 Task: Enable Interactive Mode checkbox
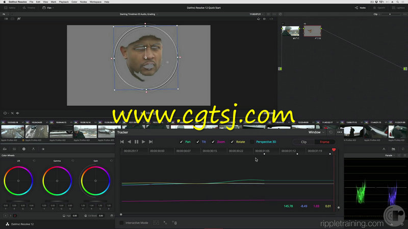(x=121, y=223)
